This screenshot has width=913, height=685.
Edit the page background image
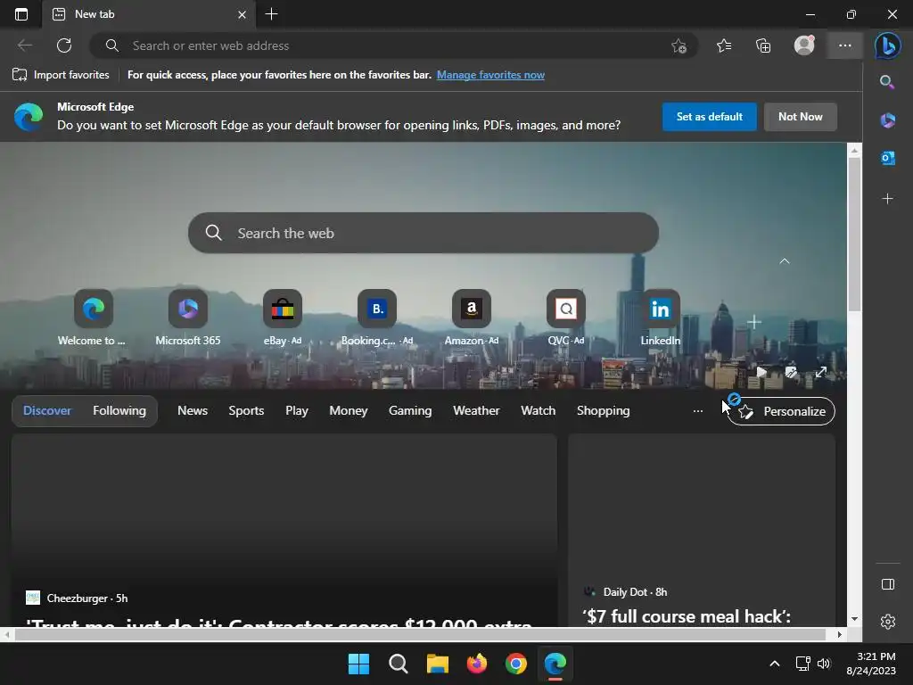pyautogui.click(x=791, y=372)
